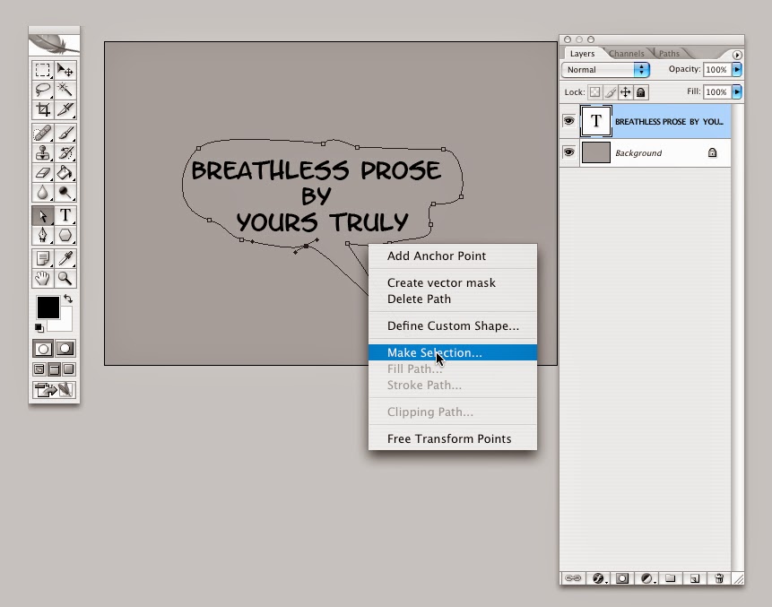Switch to the Paths tab
Viewport: 772px width, 607px height.
click(669, 53)
